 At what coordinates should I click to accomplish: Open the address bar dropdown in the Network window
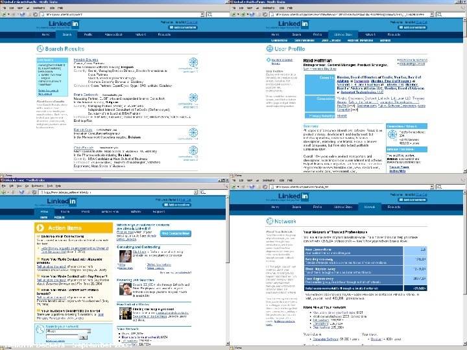[x=432, y=187]
